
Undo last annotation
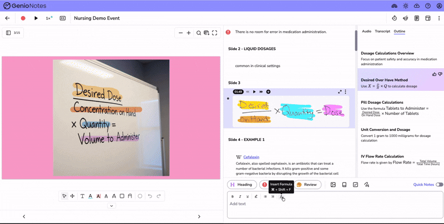coord(150,196)
